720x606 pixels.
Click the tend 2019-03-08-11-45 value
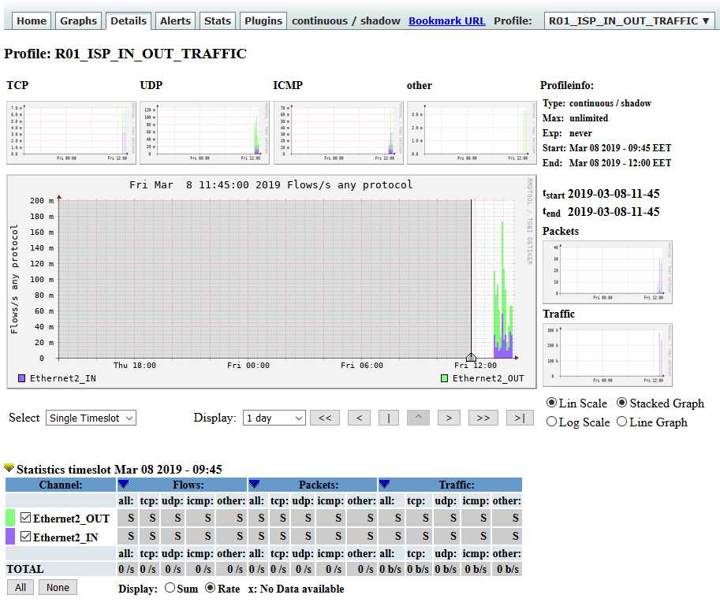coord(614,212)
